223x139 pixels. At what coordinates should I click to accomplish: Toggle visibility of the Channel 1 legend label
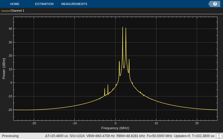click(17, 11)
